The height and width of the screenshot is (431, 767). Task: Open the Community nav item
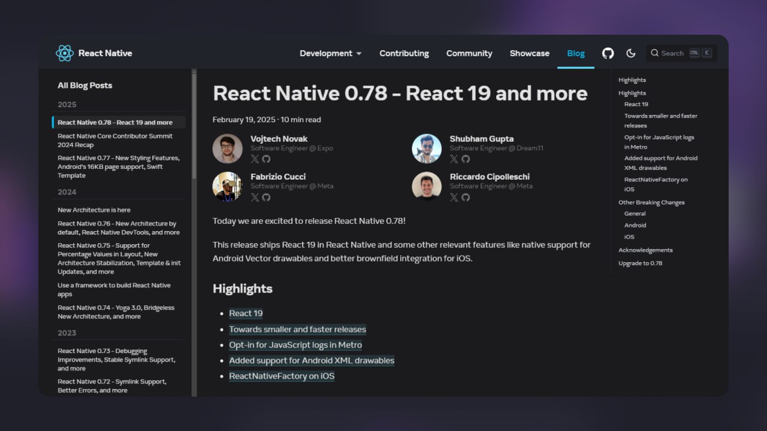click(469, 53)
